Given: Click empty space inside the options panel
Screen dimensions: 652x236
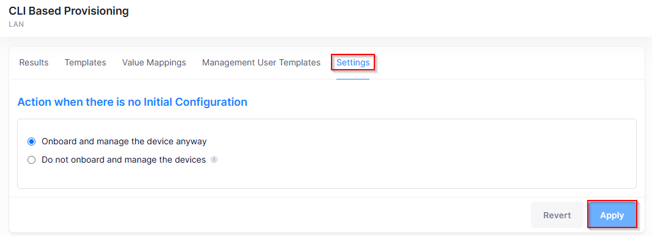Looking at the screenshot, I should click(416, 153).
